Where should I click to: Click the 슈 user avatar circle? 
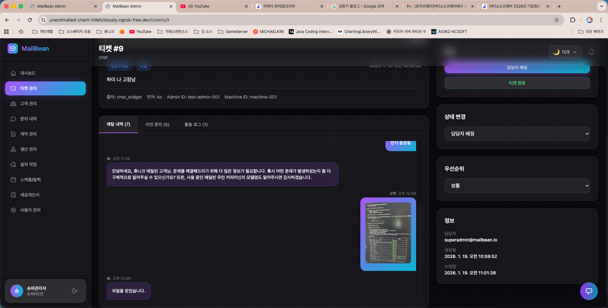tap(17, 291)
